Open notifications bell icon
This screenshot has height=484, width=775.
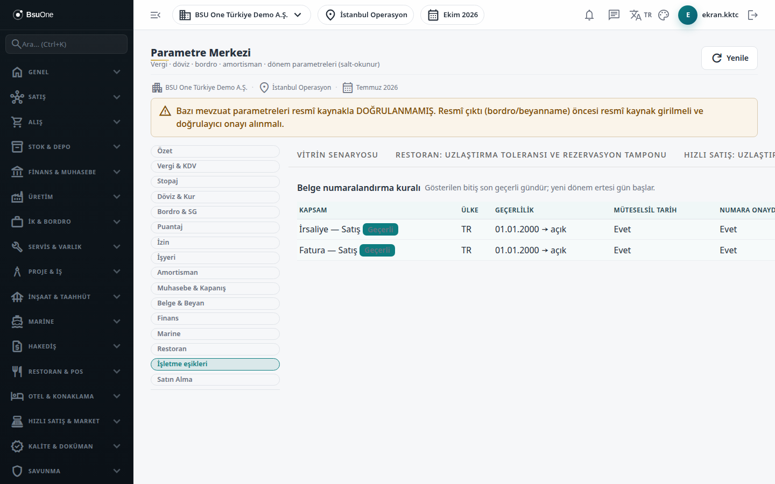(x=589, y=15)
